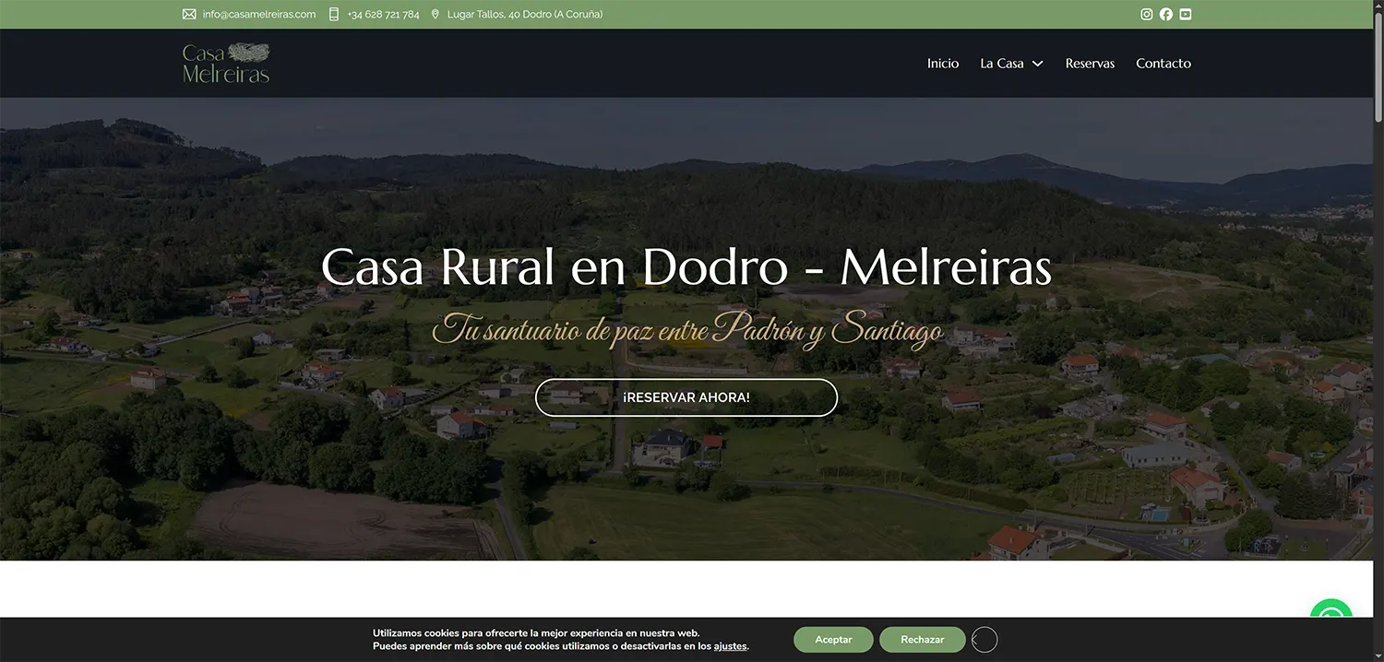
Task: Expand the La Casa dropdown menu
Action: (1012, 63)
